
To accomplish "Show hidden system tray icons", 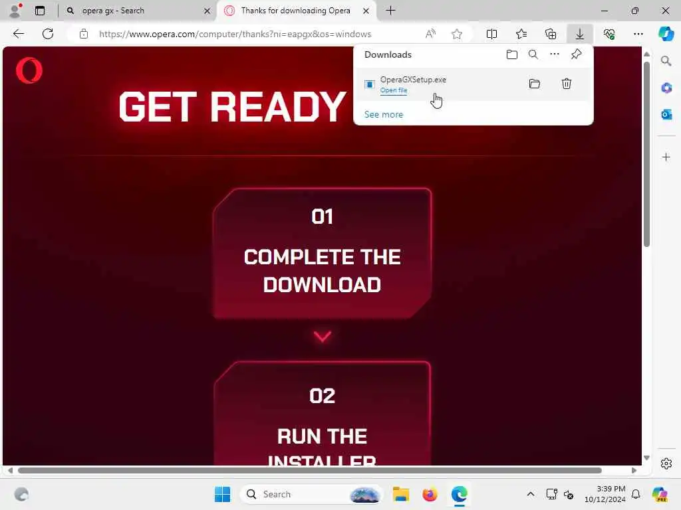I will point(531,494).
